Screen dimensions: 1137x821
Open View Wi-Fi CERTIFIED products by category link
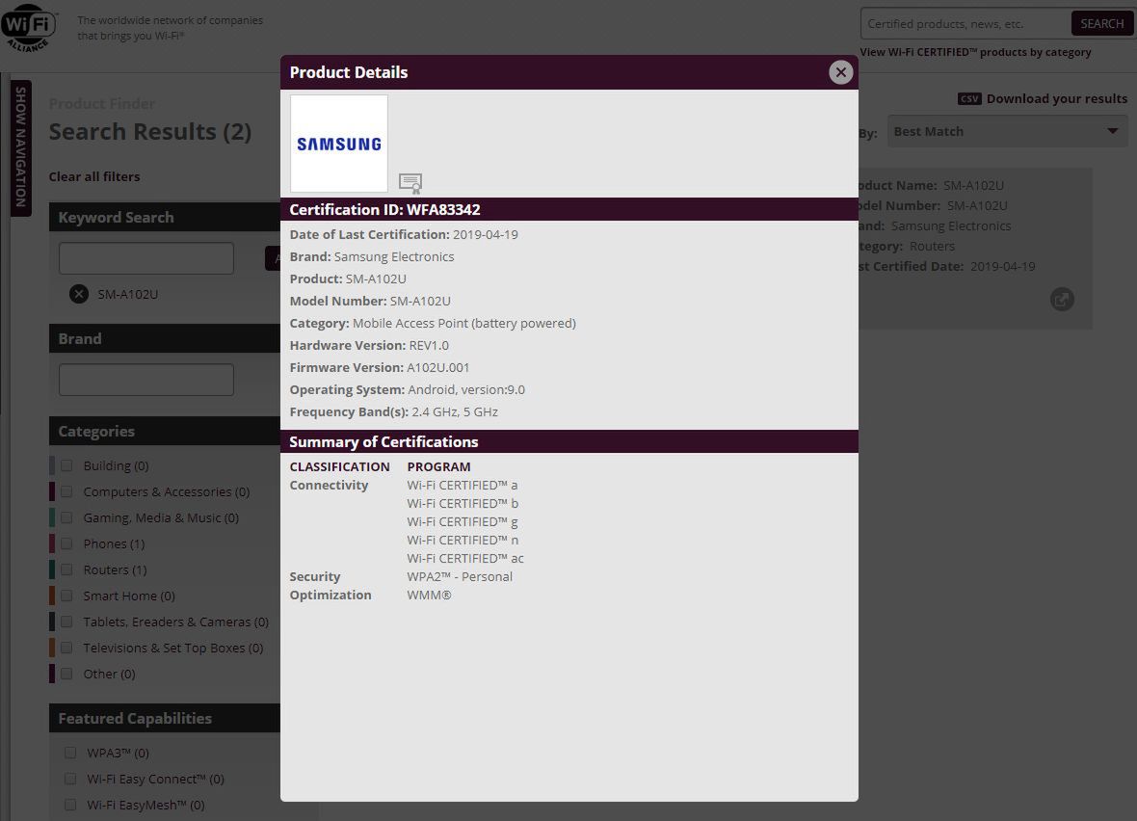(975, 52)
